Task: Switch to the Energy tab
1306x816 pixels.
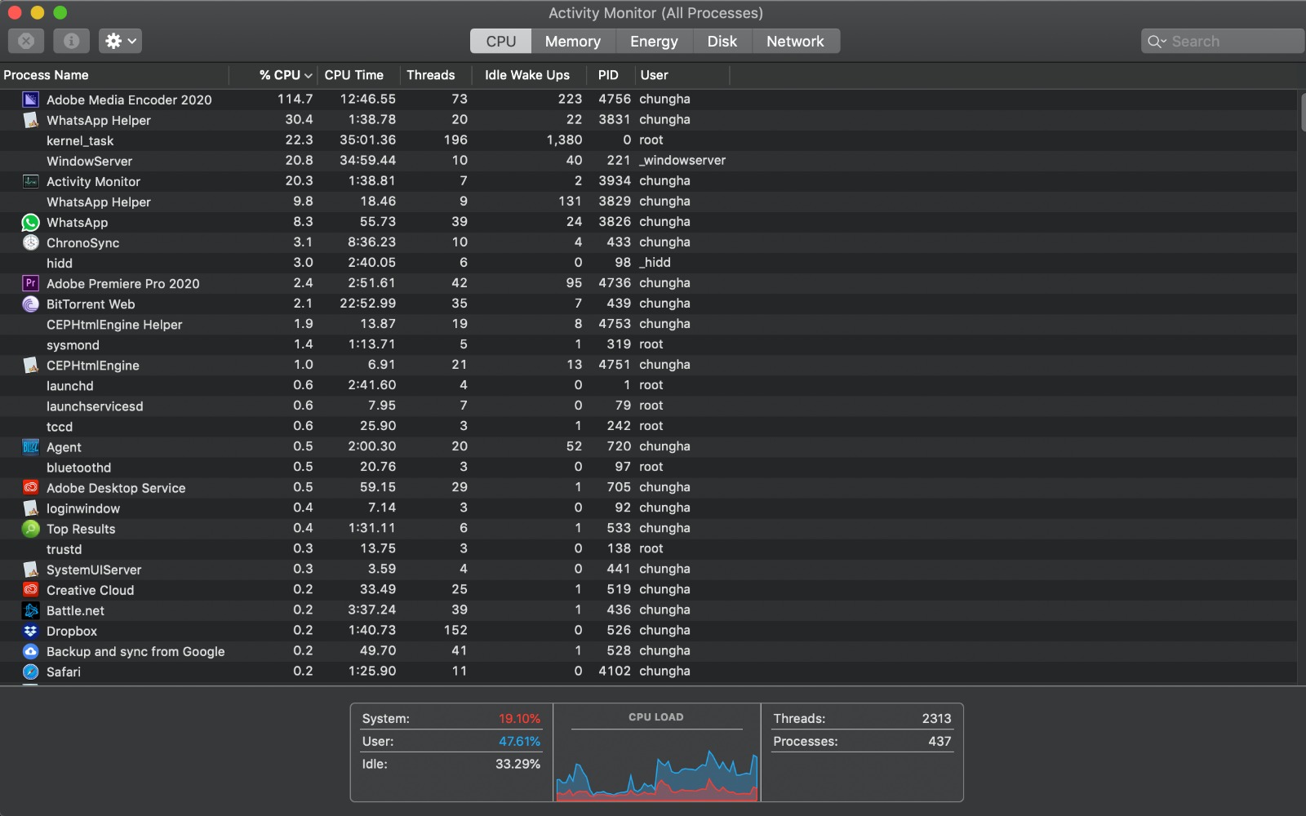Action: click(x=654, y=42)
